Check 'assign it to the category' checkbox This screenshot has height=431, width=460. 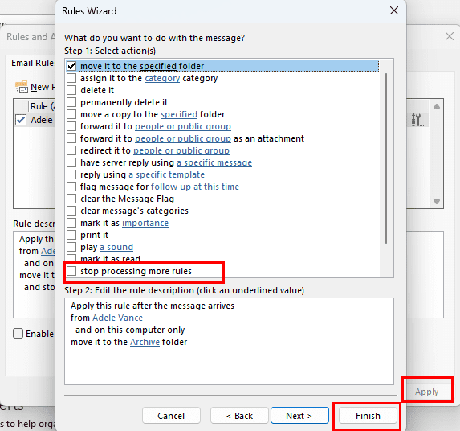coord(71,78)
